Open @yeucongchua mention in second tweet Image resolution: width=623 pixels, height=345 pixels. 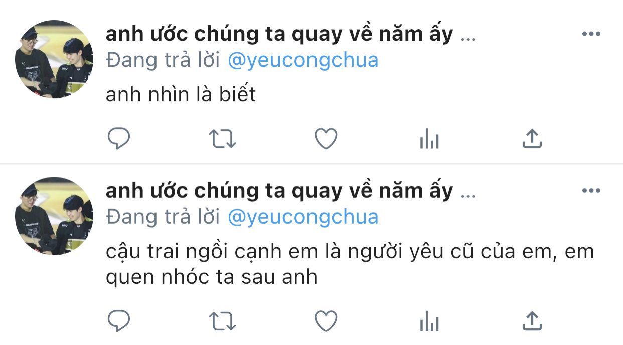[x=303, y=217]
